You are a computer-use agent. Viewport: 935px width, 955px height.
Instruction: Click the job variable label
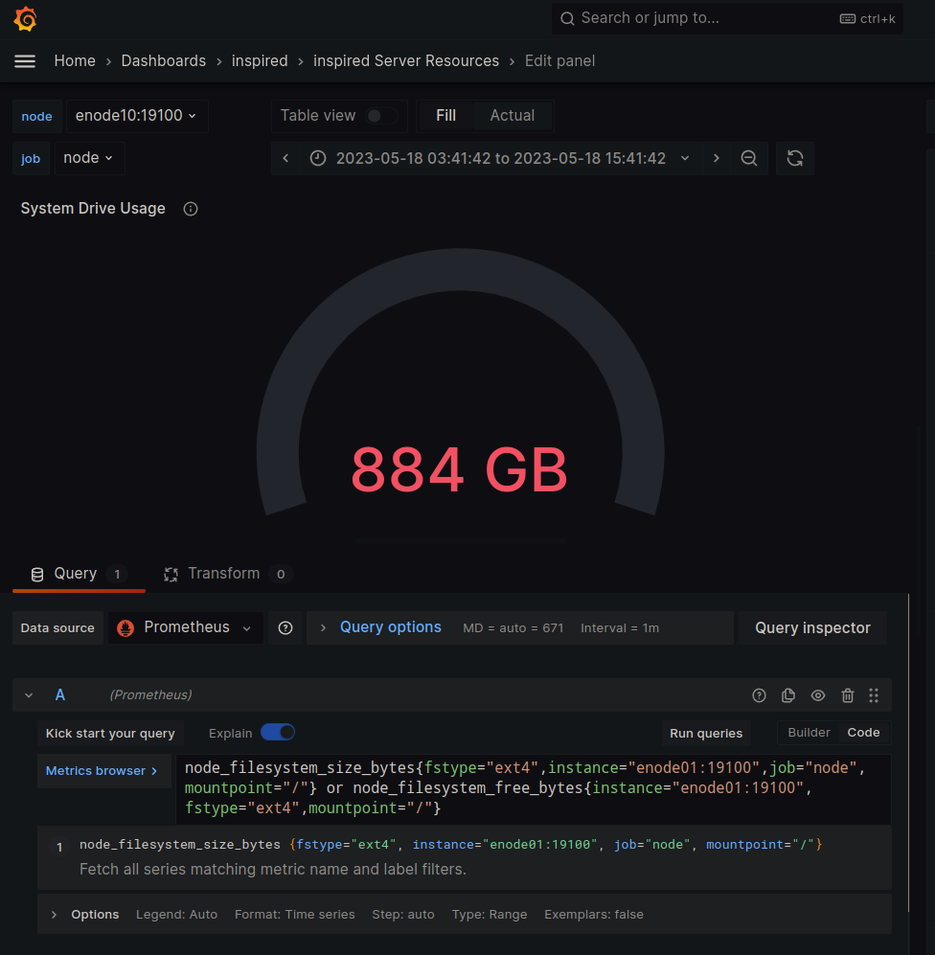pos(31,159)
